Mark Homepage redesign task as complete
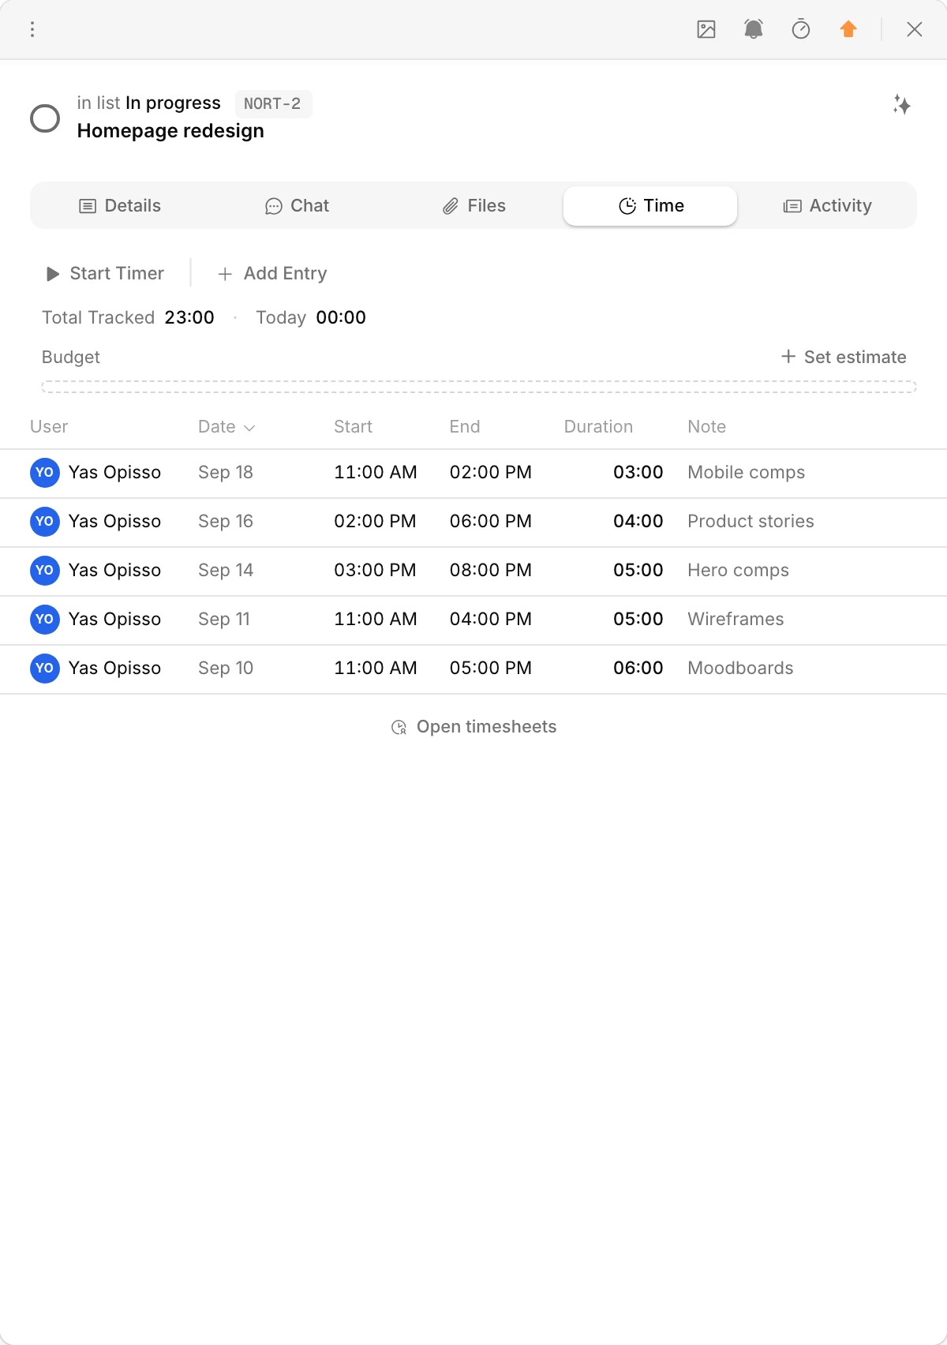Image resolution: width=947 pixels, height=1345 pixels. tap(45, 118)
